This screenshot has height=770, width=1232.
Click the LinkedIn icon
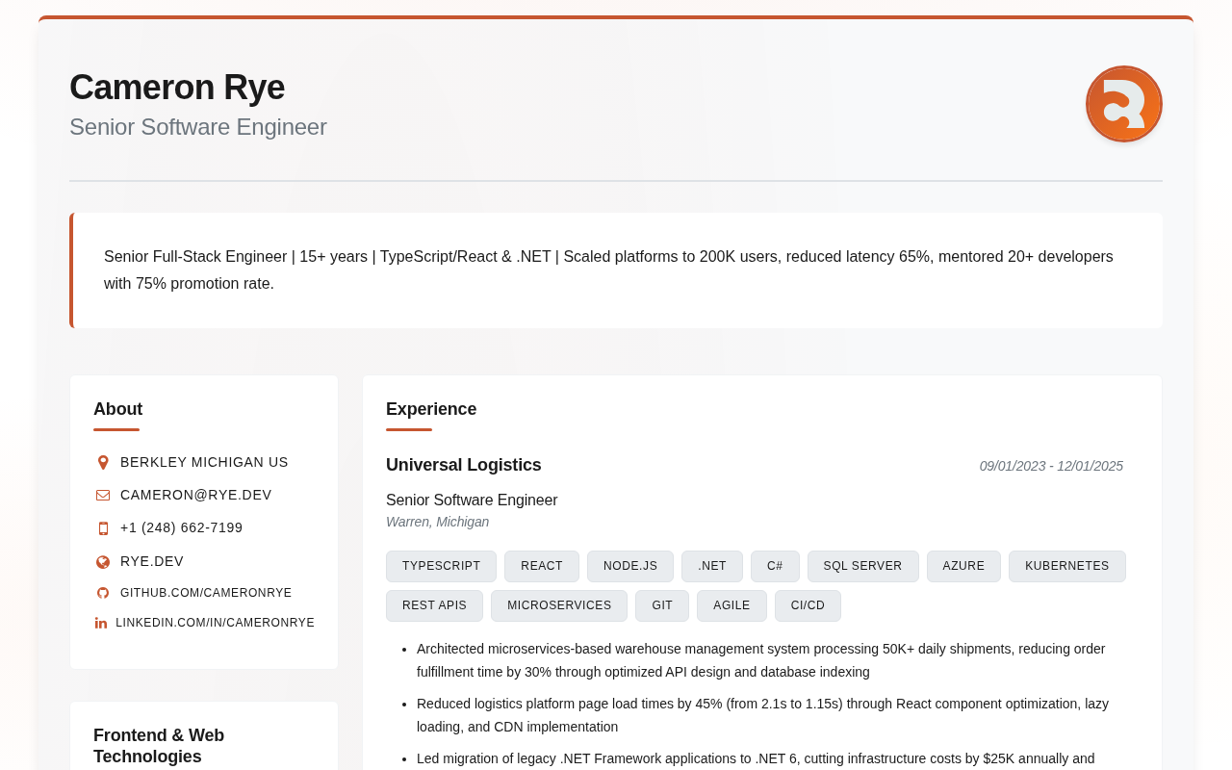pos(101,623)
